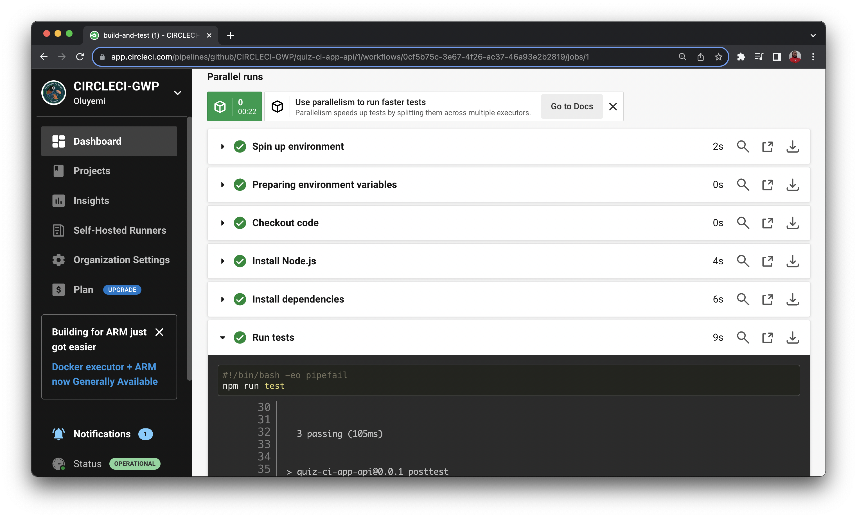Open Install Node.js step in new tab
857x518 pixels.
pyautogui.click(x=768, y=261)
